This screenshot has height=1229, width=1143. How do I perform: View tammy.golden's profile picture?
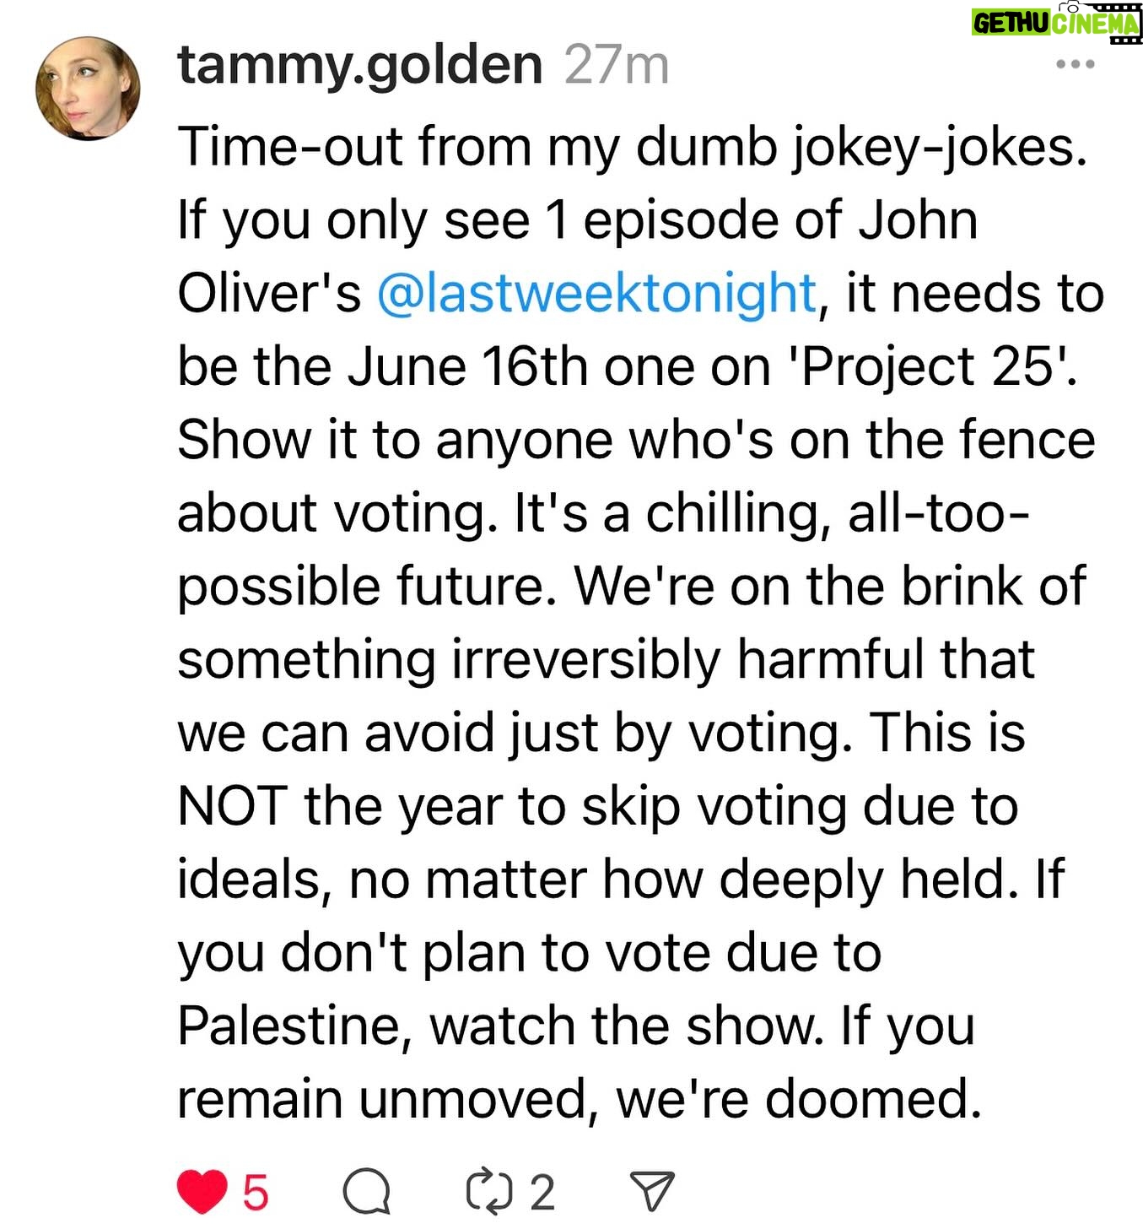point(87,89)
